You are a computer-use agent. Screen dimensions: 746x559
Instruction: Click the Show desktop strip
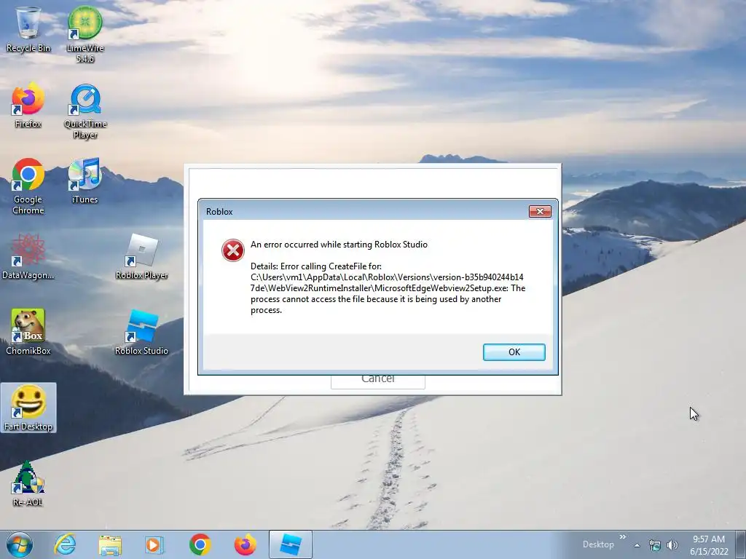pyautogui.click(x=741, y=544)
